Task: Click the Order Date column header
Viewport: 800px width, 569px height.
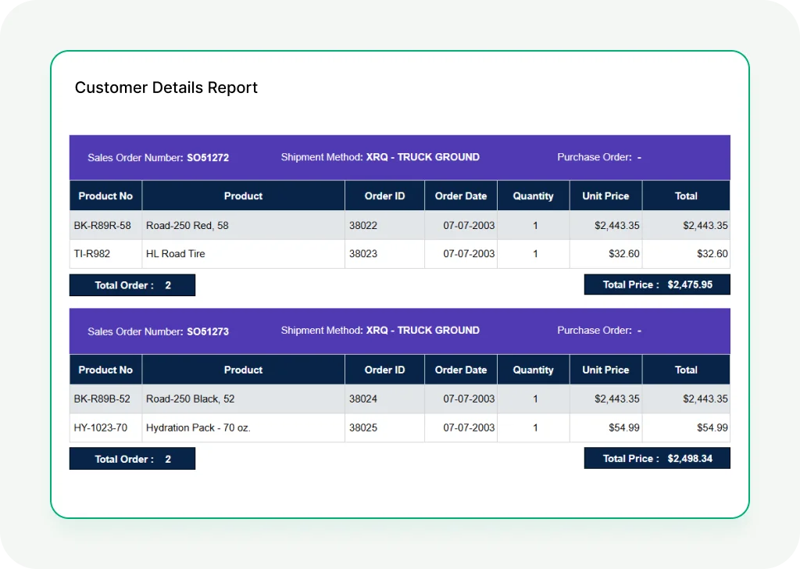Action: 461,195
